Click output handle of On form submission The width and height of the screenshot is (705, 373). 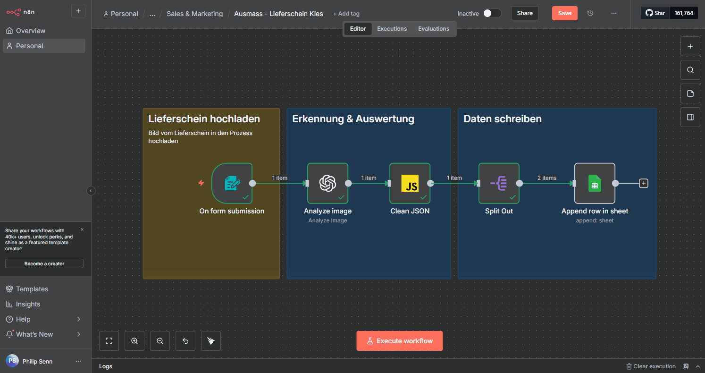(252, 183)
